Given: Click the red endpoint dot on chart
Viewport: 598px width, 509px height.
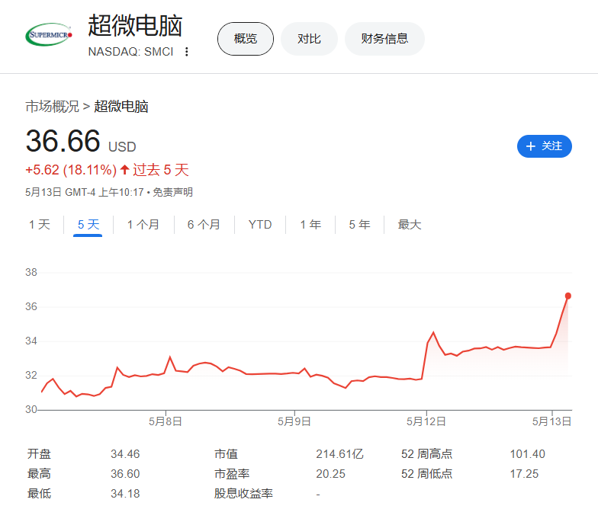Looking at the screenshot, I should (567, 296).
